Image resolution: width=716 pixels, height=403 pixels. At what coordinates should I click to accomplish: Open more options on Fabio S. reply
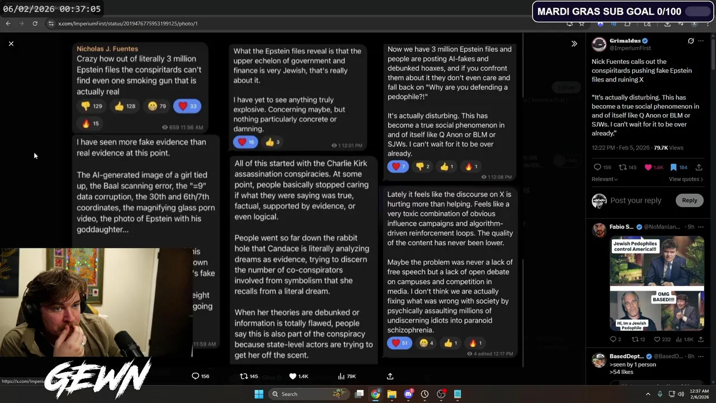(701, 227)
